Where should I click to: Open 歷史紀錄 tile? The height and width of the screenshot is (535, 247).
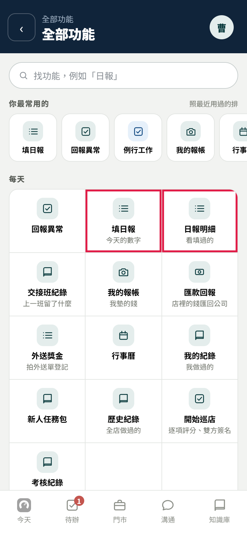coord(123,411)
